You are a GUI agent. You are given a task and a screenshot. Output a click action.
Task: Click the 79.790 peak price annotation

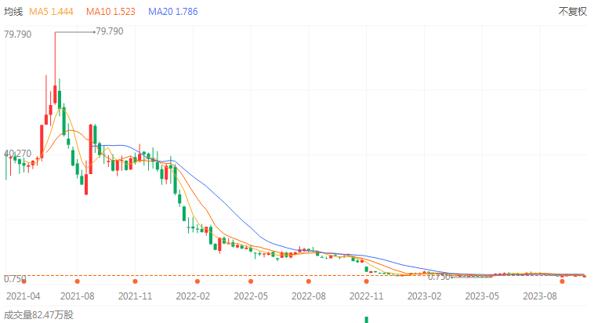(109, 31)
